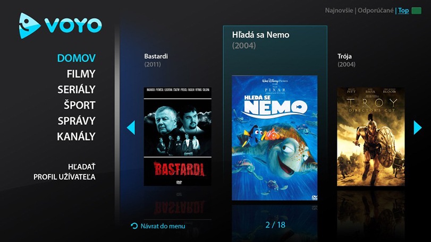Click the circular return arrow icon

click(x=134, y=226)
